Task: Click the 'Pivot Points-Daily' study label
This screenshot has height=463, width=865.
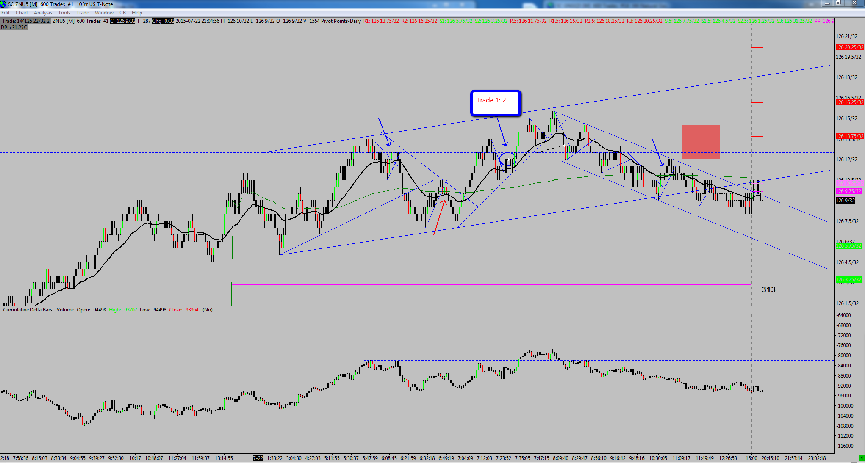Action: tap(341, 21)
